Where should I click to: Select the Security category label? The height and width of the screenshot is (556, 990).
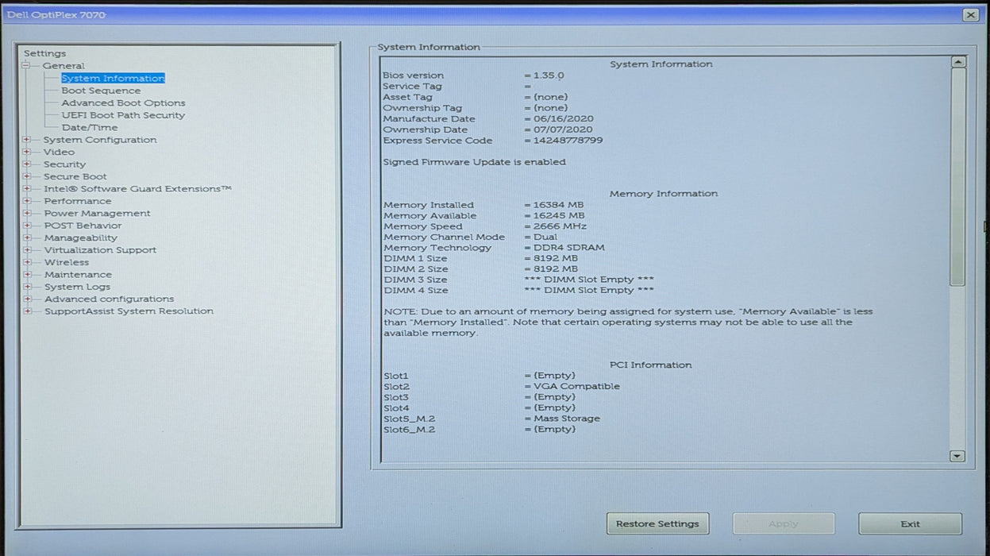64,164
